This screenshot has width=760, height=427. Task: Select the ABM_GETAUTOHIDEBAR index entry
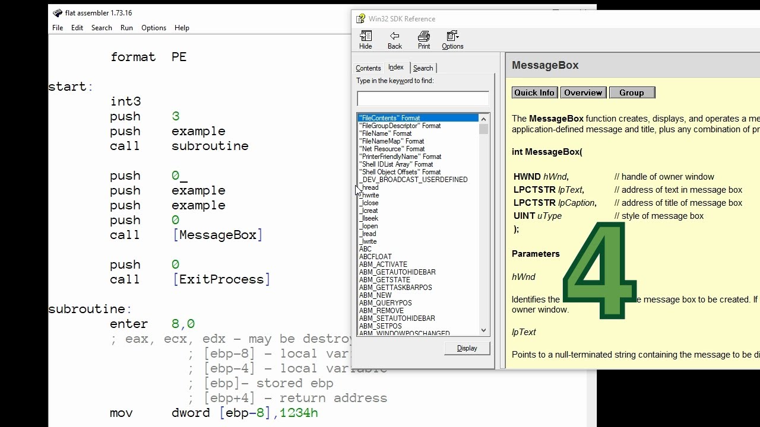point(397,272)
